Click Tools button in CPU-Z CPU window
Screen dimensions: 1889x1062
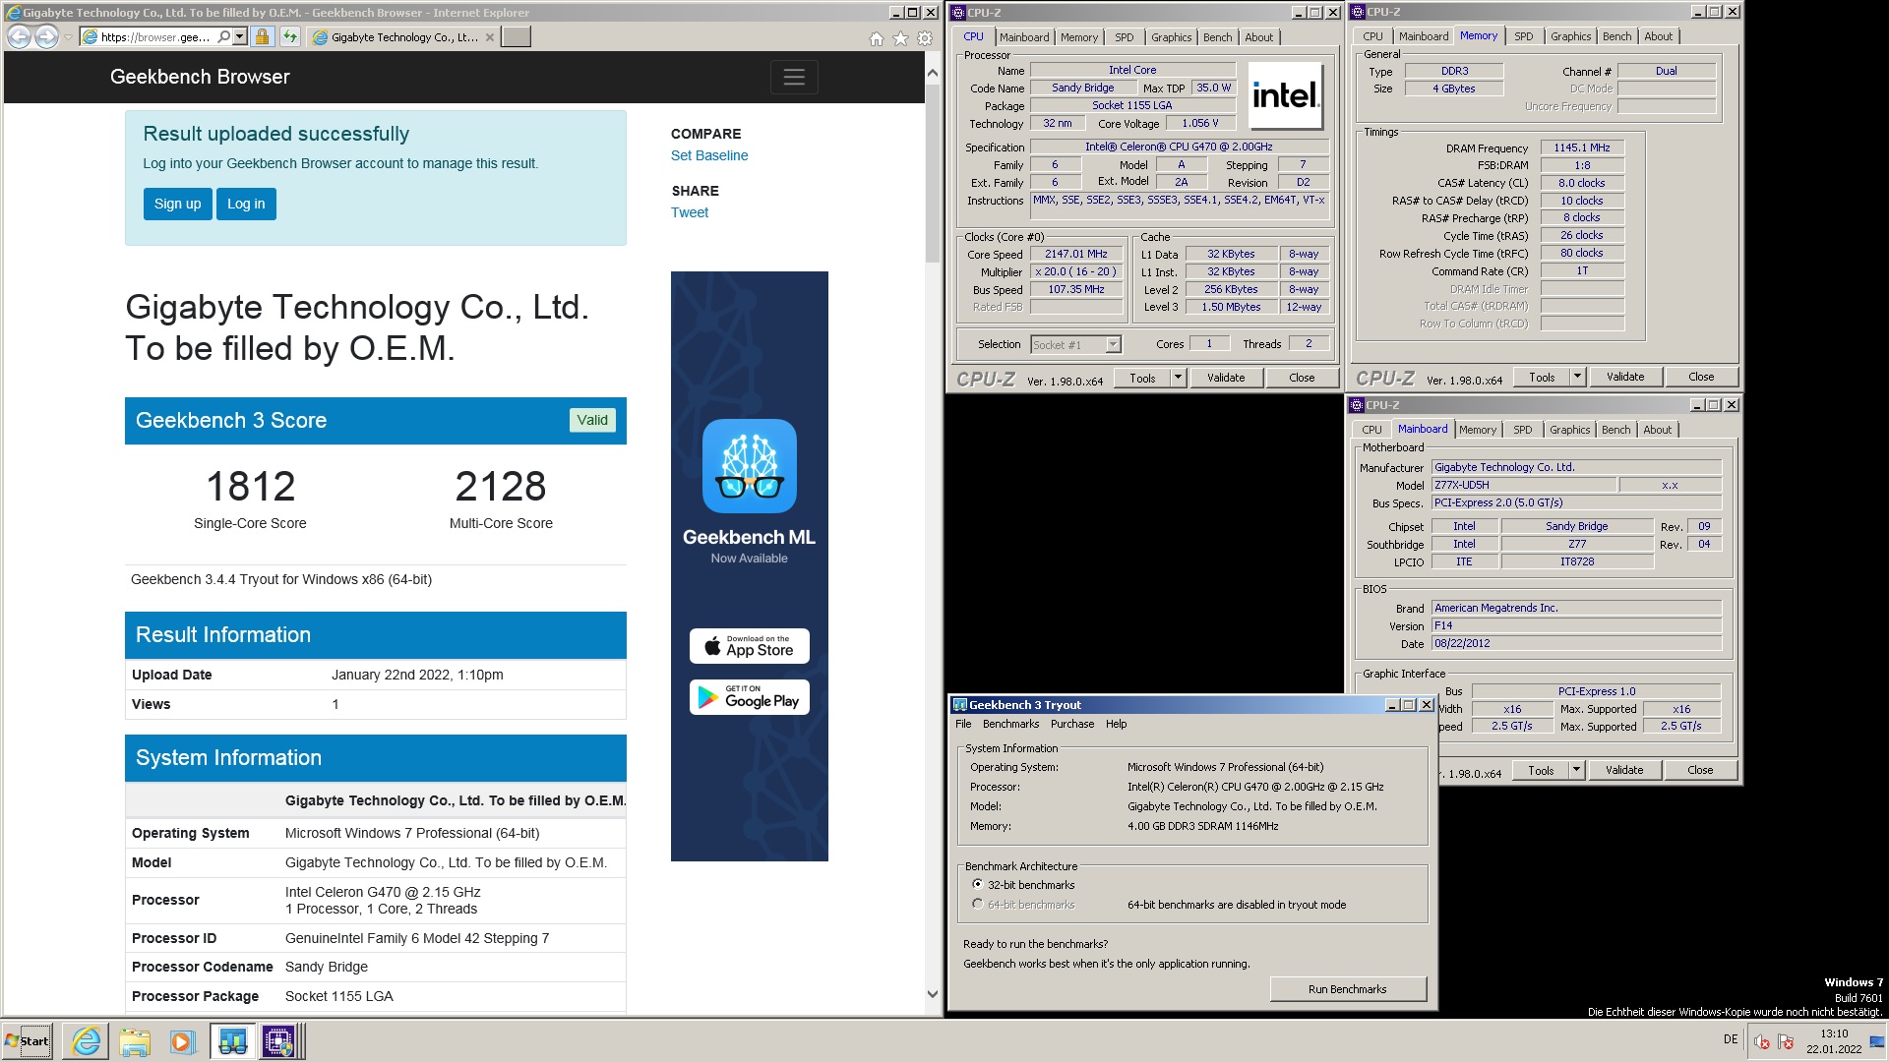(x=1142, y=378)
